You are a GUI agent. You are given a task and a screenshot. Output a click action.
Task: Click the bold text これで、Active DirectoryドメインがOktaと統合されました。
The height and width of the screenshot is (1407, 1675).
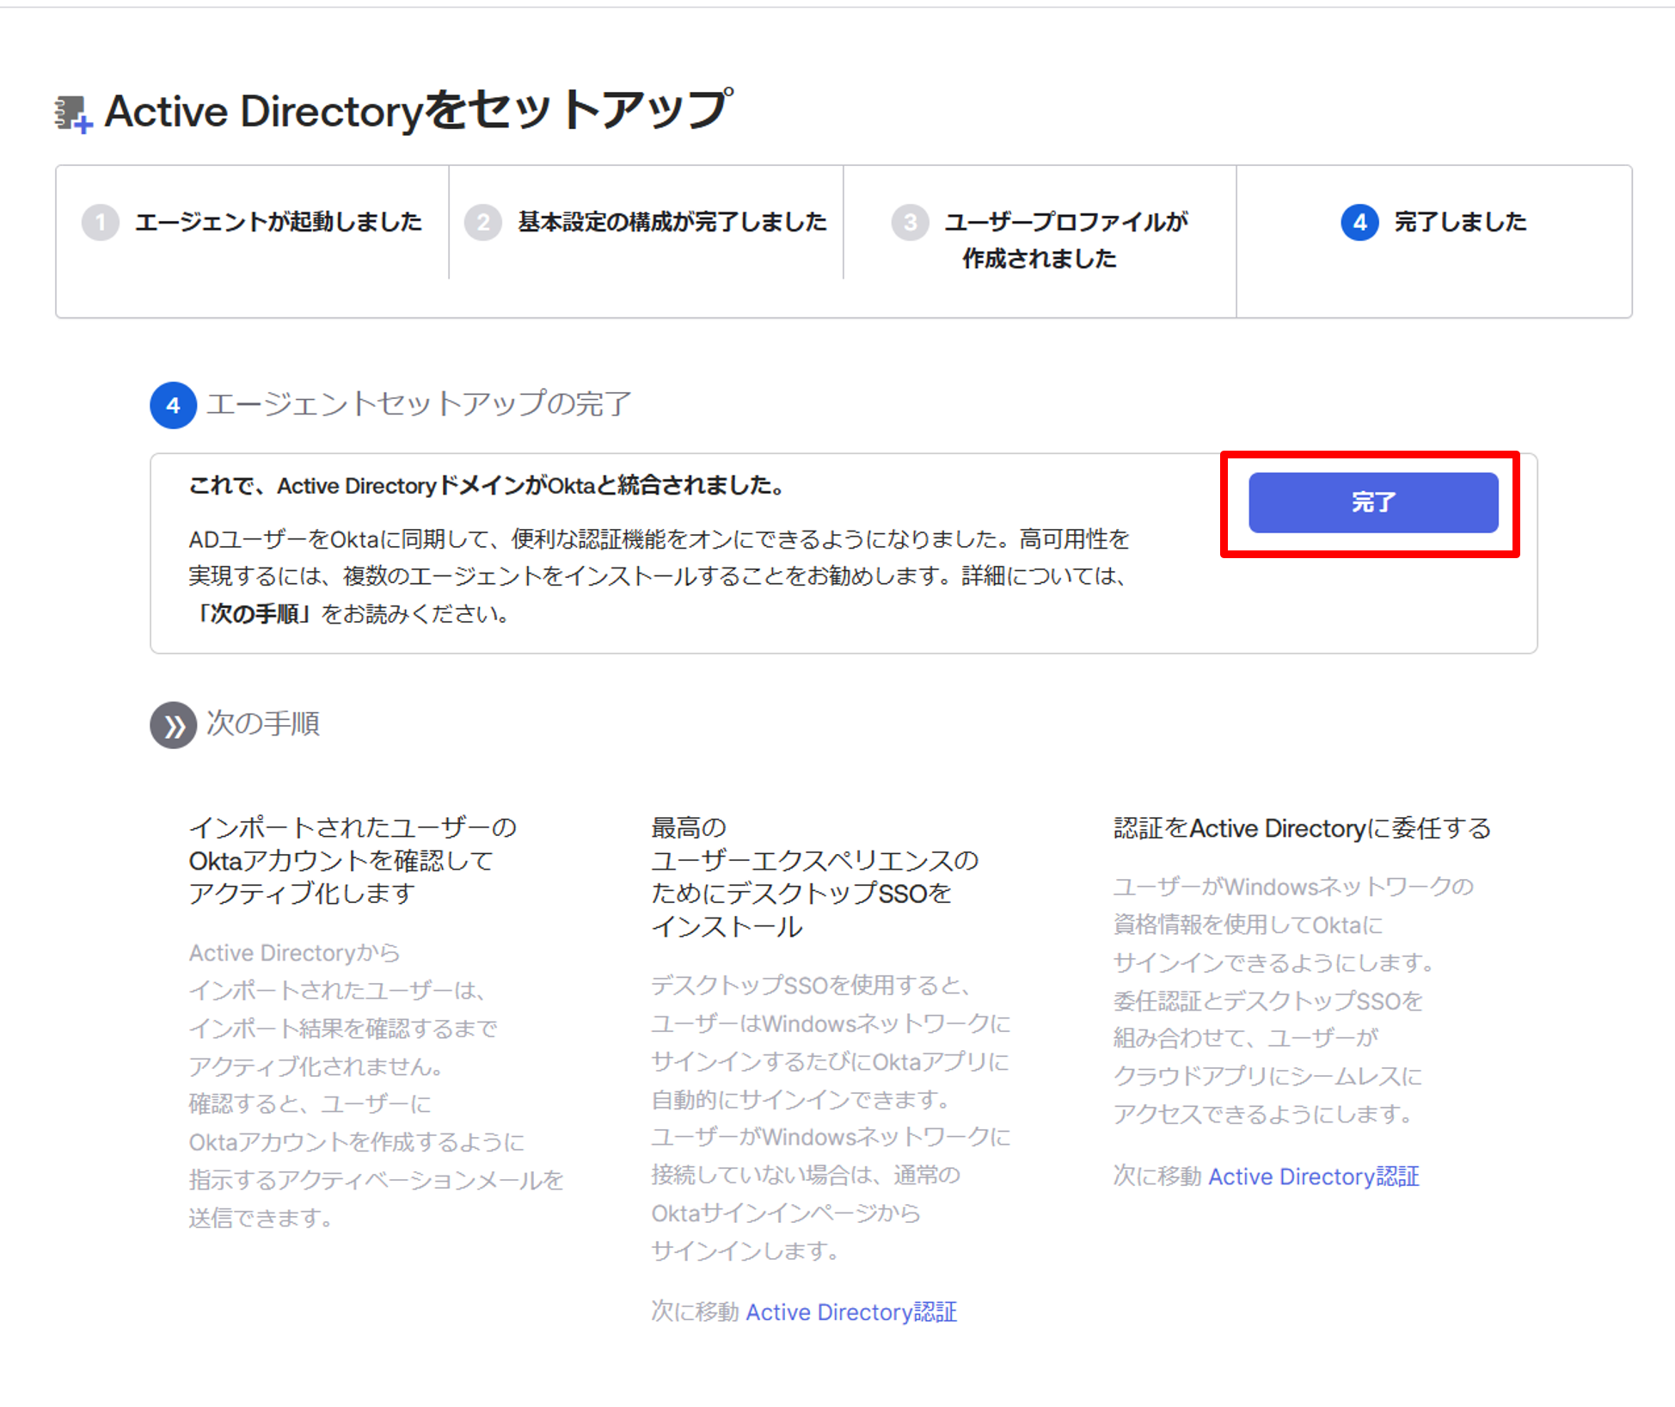tap(487, 486)
